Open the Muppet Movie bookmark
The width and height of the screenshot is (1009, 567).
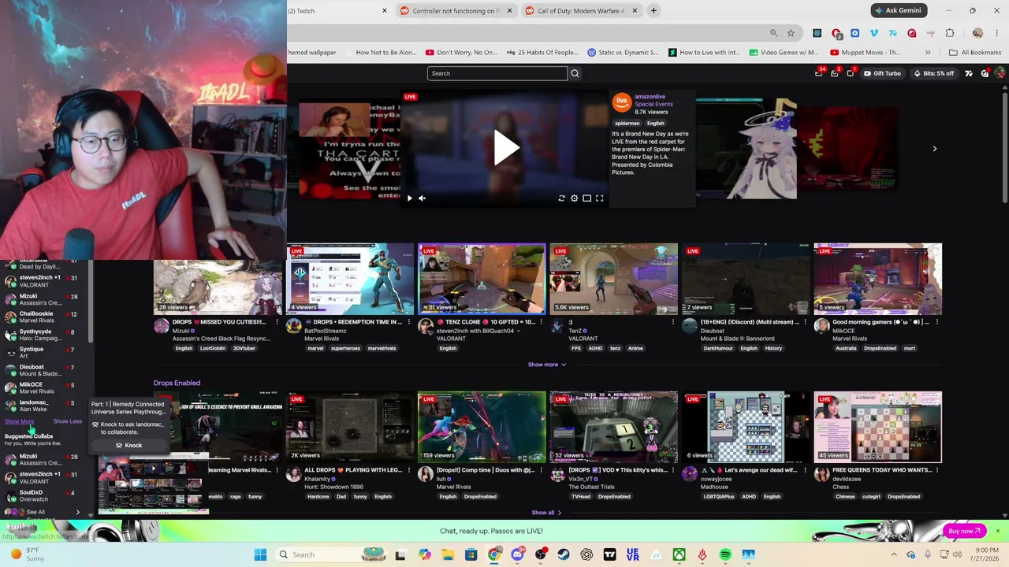click(x=866, y=53)
